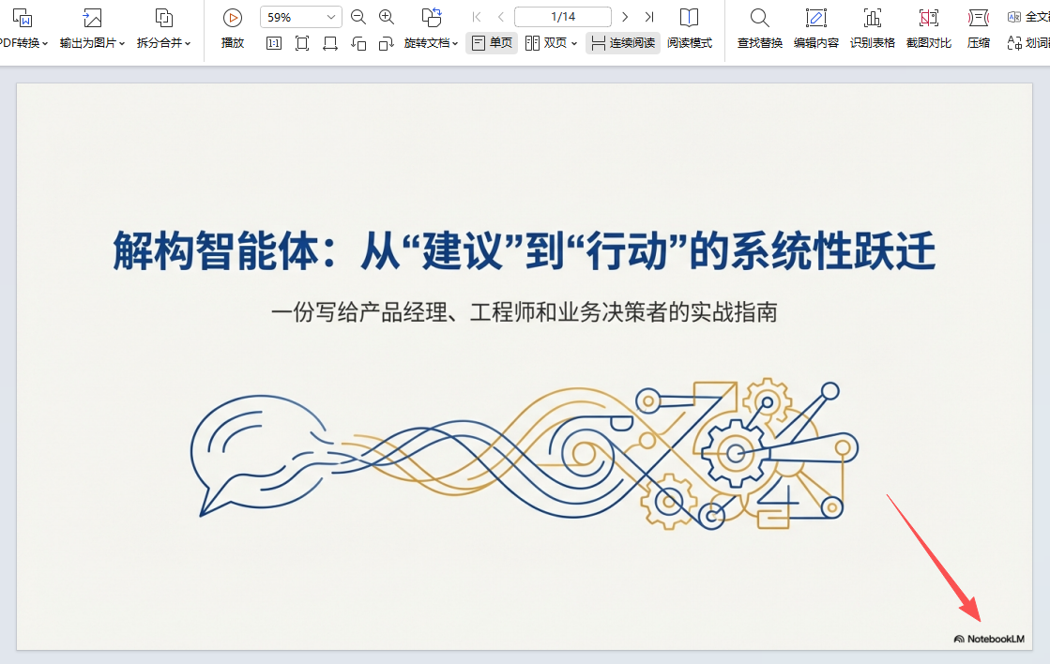Viewport: 1050px width, 664px height.
Task: Expand the 旋转文档 (Rotate Document) dropdown
Action: (432, 43)
